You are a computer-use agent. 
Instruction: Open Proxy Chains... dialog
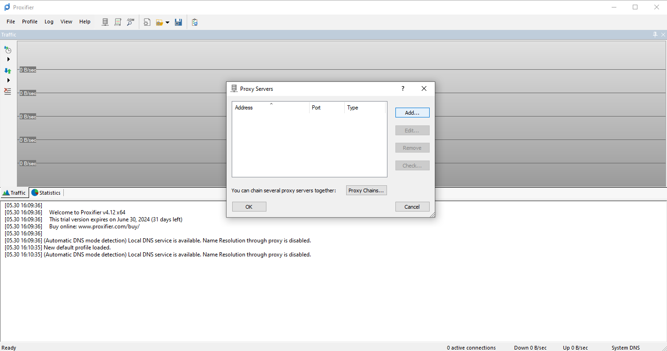(366, 190)
